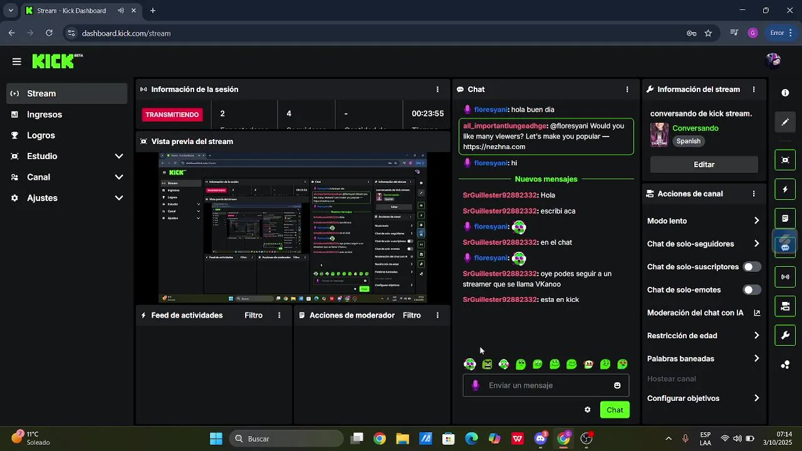Click the purple microphone badge in the message box
The height and width of the screenshot is (451, 802).
475,385
